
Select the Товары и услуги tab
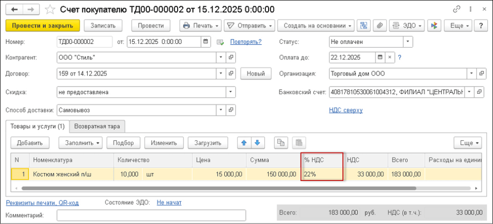(37, 126)
